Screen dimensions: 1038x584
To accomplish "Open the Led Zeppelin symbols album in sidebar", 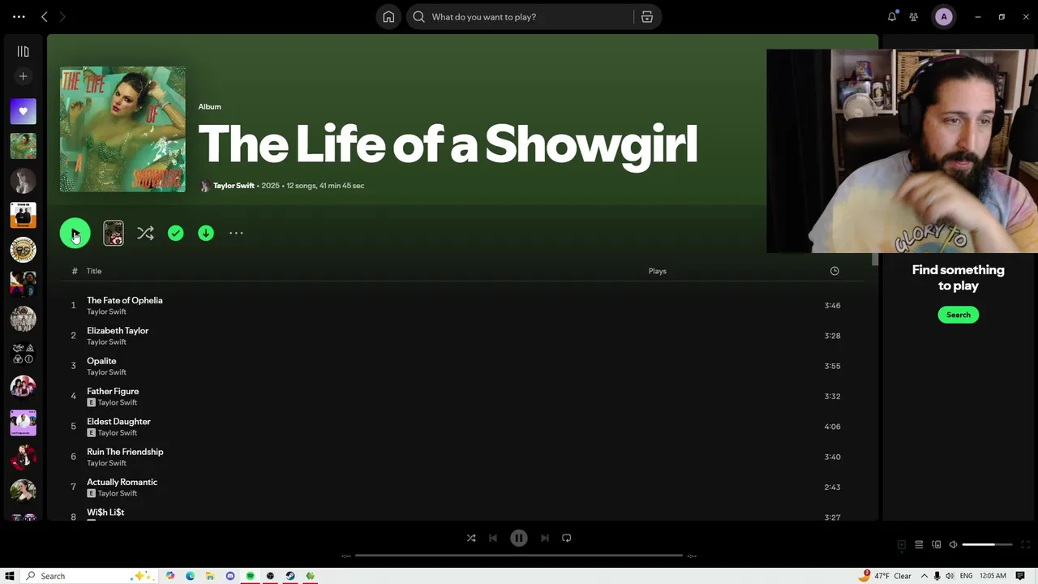I will [23, 353].
